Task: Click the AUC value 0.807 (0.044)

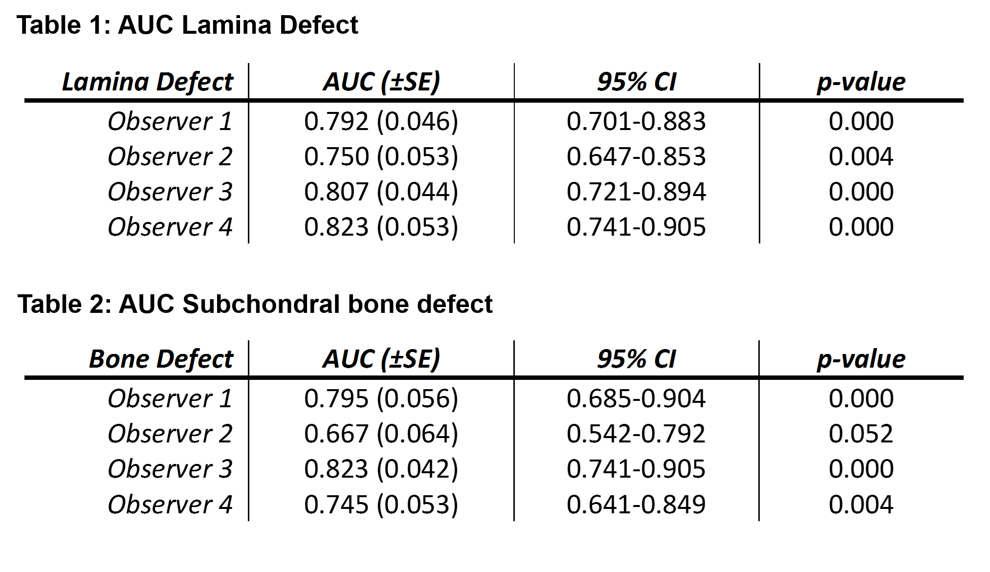Action: 381,192
